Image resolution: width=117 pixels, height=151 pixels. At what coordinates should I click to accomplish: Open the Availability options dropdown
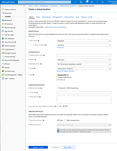tap(84, 64)
